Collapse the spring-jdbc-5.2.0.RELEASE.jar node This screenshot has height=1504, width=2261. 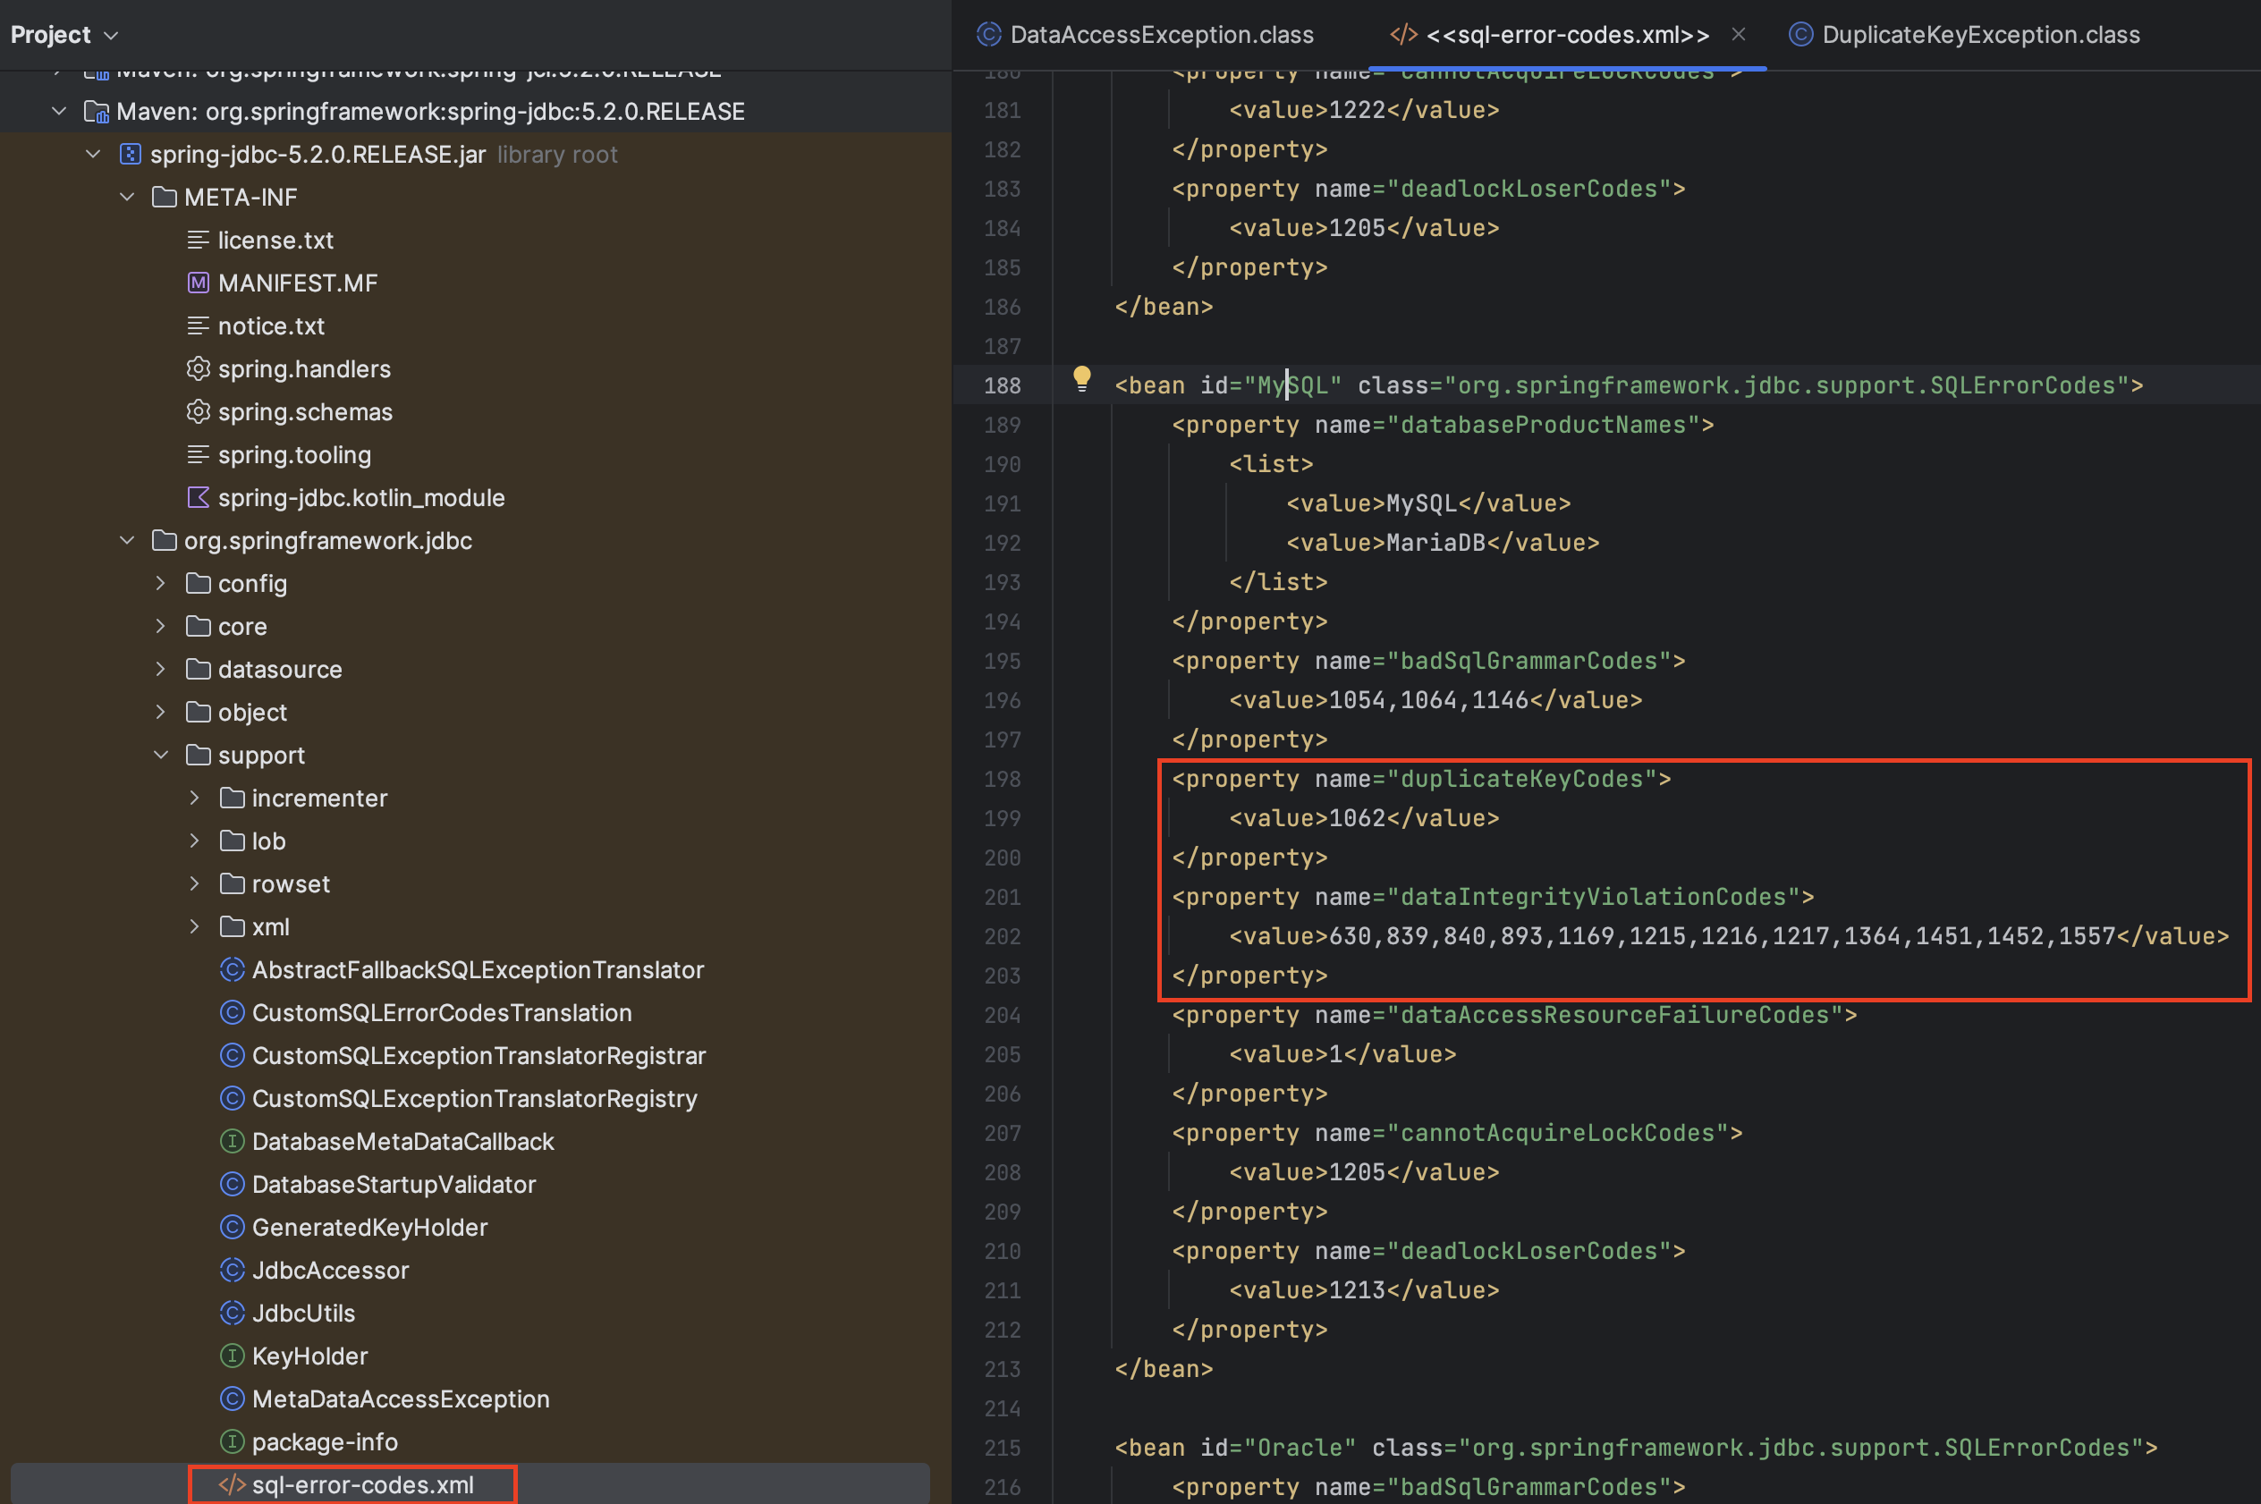point(93,154)
